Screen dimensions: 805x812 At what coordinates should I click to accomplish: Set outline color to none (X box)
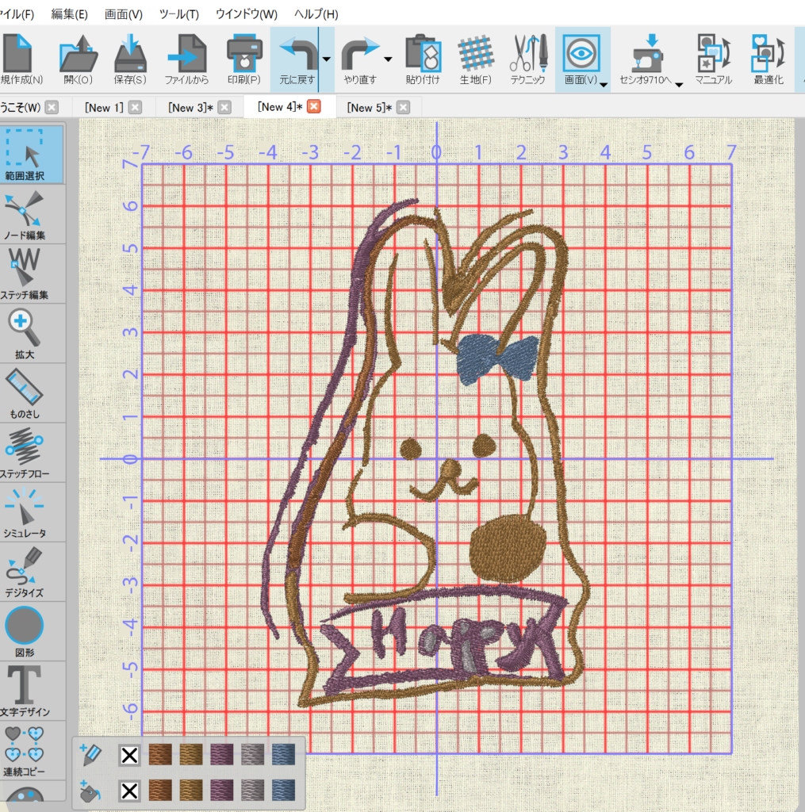click(x=129, y=755)
